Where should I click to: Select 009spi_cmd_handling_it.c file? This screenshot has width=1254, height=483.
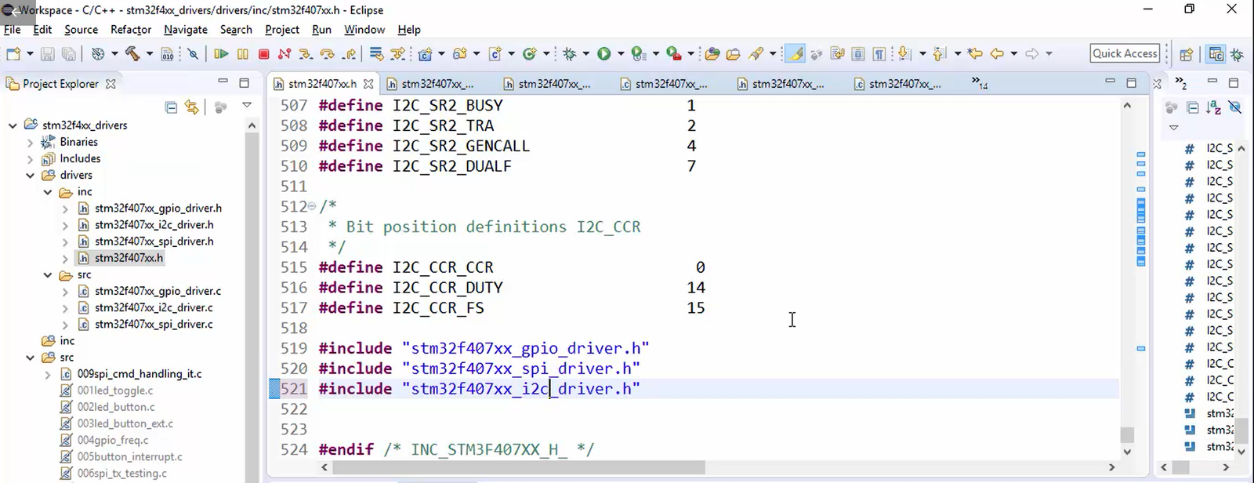(x=140, y=374)
